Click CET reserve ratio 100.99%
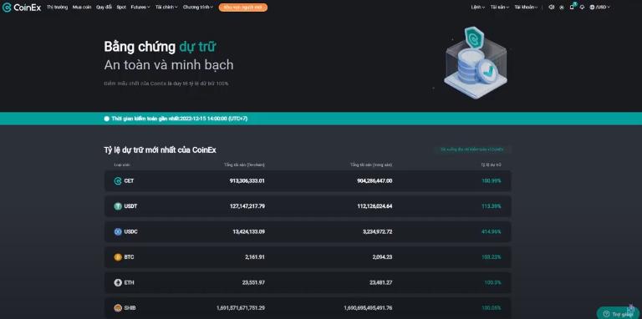Screen dimensions: 642x319 click(x=491, y=180)
